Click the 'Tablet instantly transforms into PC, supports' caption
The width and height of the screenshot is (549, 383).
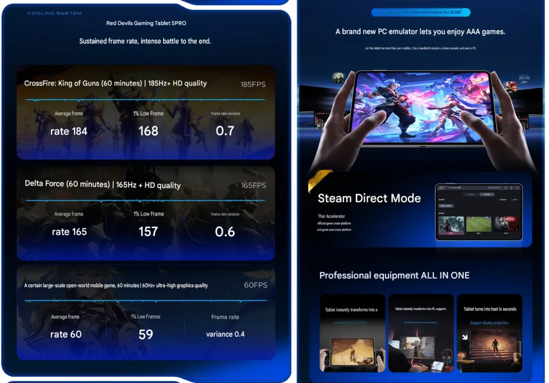pyautogui.click(x=420, y=309)
